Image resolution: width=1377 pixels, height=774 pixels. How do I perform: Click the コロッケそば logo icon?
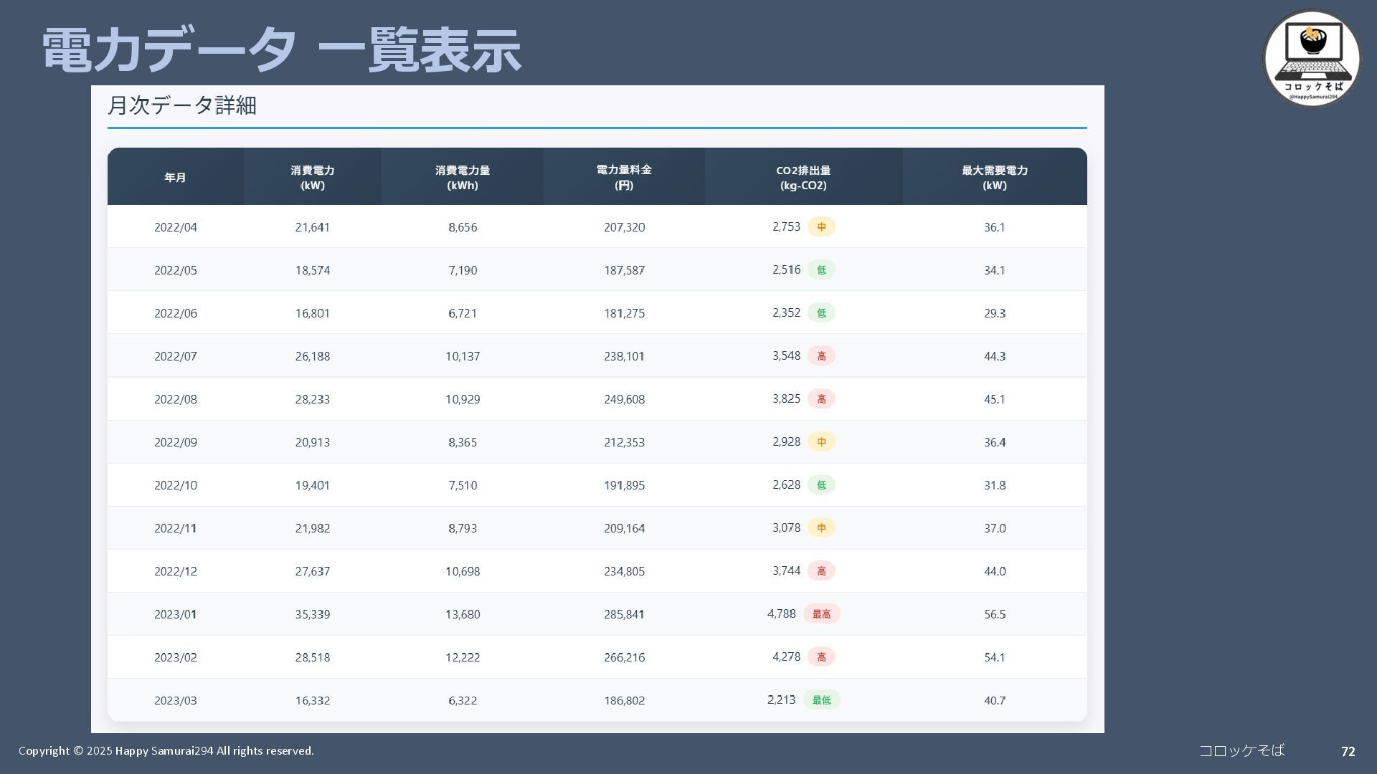click(x=1311, y=58)
